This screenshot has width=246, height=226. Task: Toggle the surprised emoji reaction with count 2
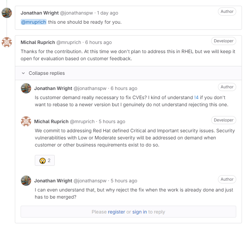pyautogui.click(x=45, y=160)
